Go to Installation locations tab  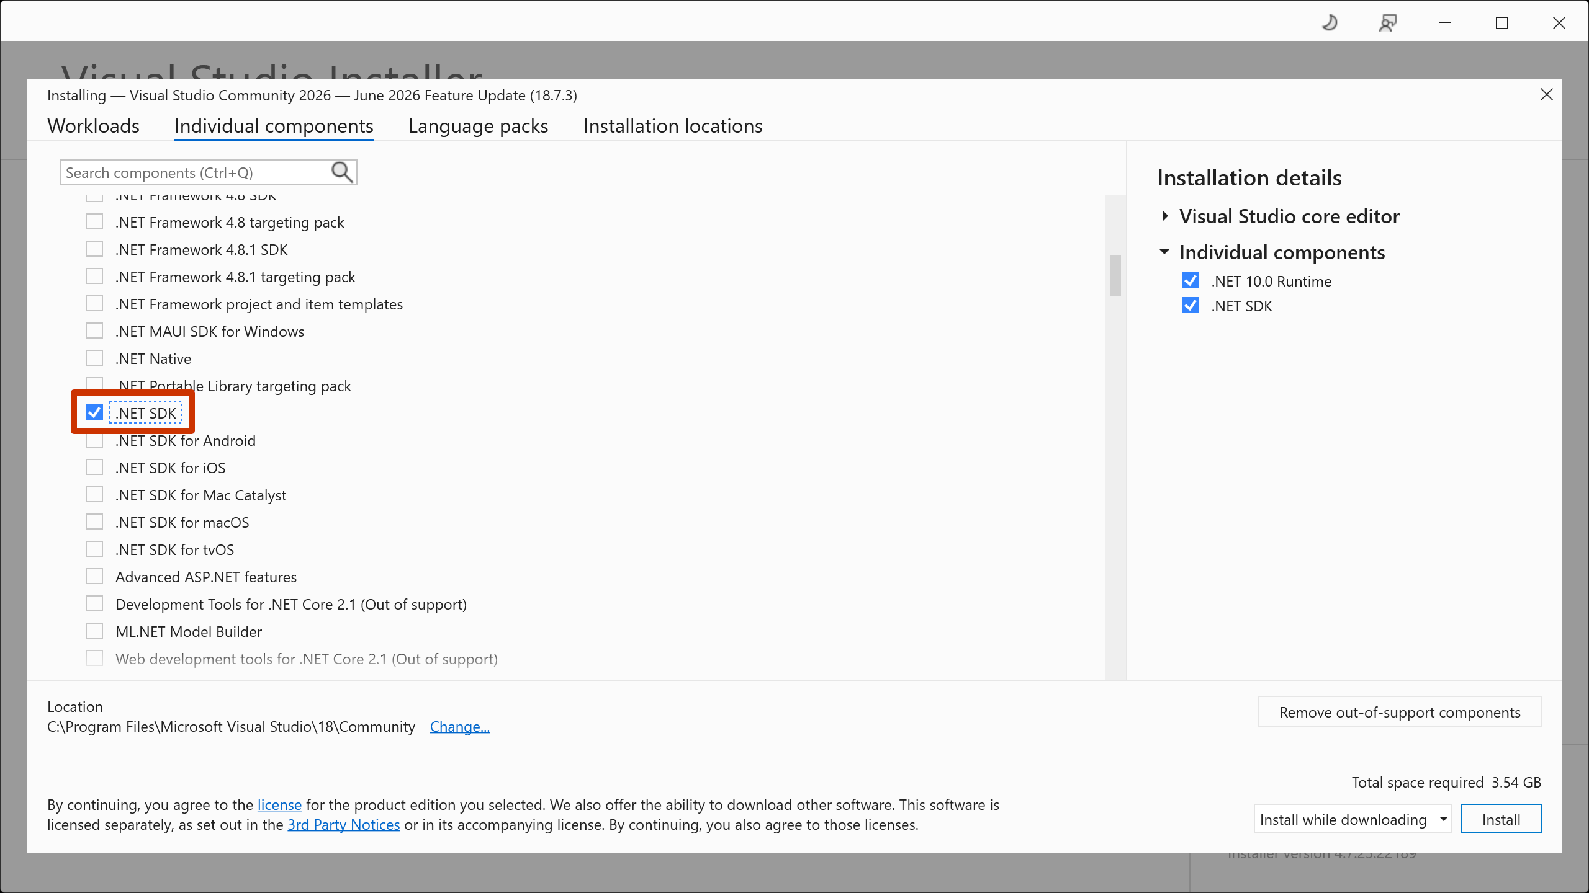(x=673, y=126)
